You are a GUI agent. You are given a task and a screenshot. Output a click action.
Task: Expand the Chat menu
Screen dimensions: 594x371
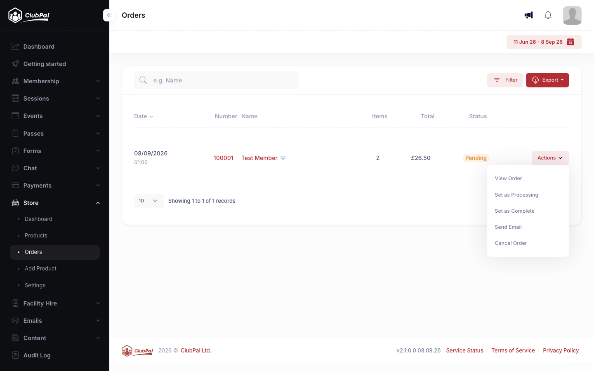click(54, 168)
